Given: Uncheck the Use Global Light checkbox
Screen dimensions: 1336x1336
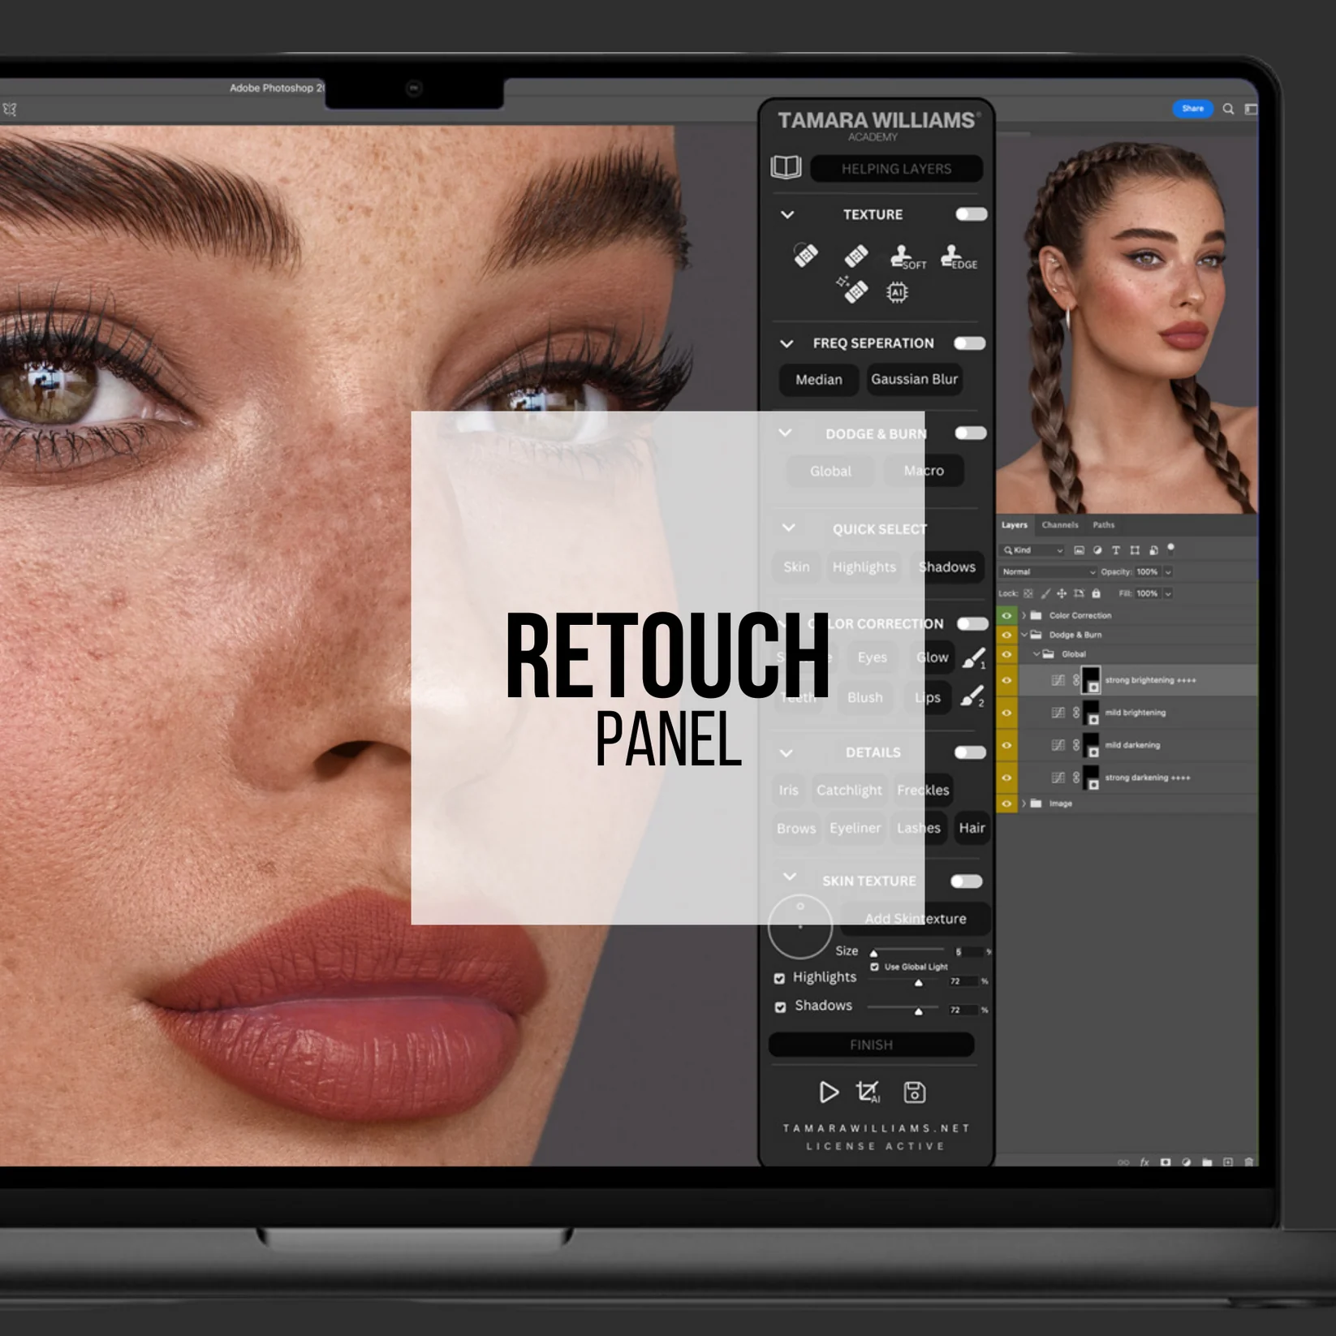Looking at the screenshot, I should click(874, 967).
